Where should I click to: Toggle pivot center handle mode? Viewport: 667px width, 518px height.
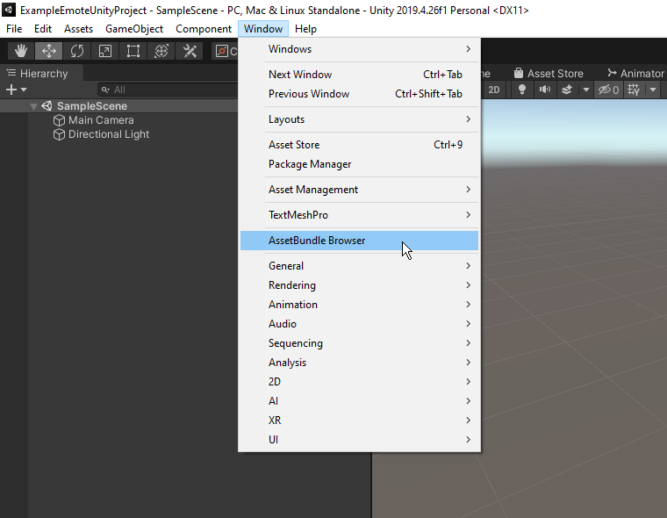226,52
